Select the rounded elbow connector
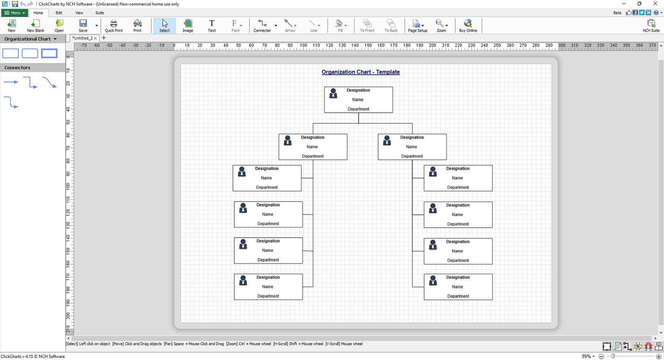Viewport: 664px width, 360px height. pyautogui.click(x=11, y=102)
